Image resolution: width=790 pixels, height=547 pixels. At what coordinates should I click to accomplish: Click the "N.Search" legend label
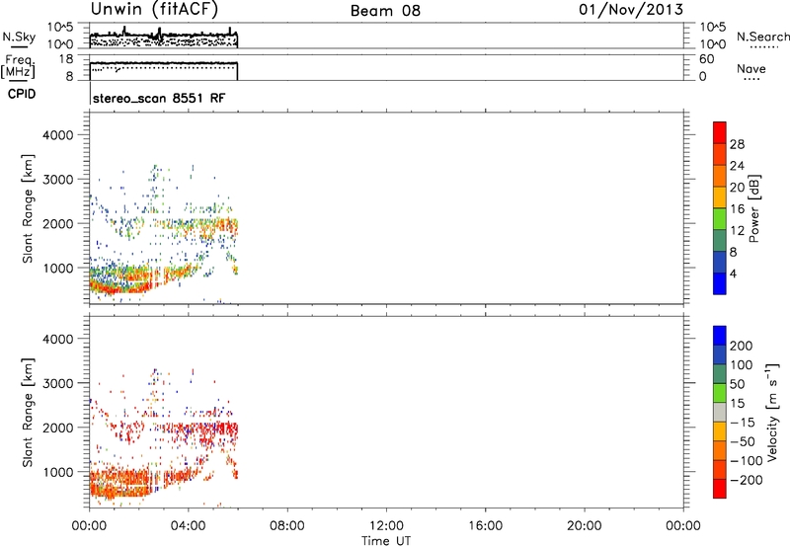pos(762,37)
